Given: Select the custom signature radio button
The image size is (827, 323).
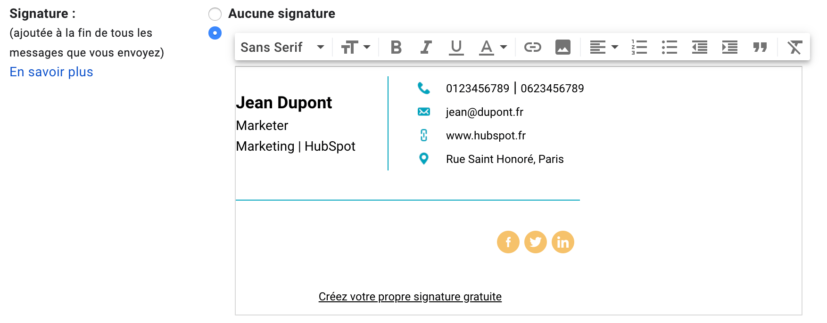Looking at the screenshot, I should coord(215,33).
